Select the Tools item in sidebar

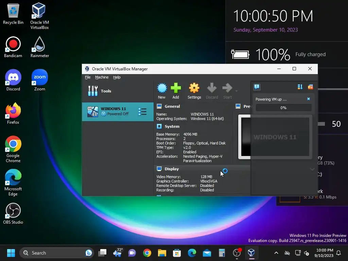click(118, 91)
